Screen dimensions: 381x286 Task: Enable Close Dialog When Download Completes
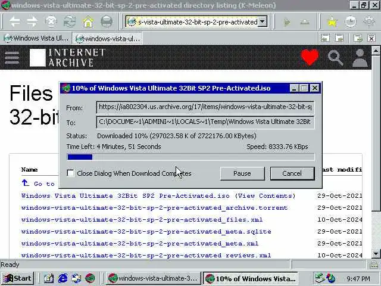click(x=70, y=173)
